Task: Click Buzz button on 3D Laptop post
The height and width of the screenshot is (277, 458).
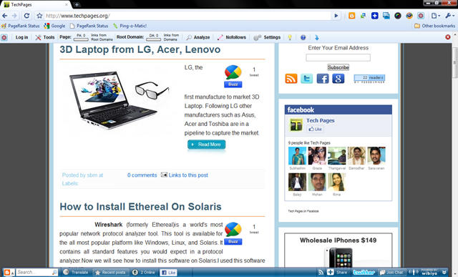Action: coord(233,84)
